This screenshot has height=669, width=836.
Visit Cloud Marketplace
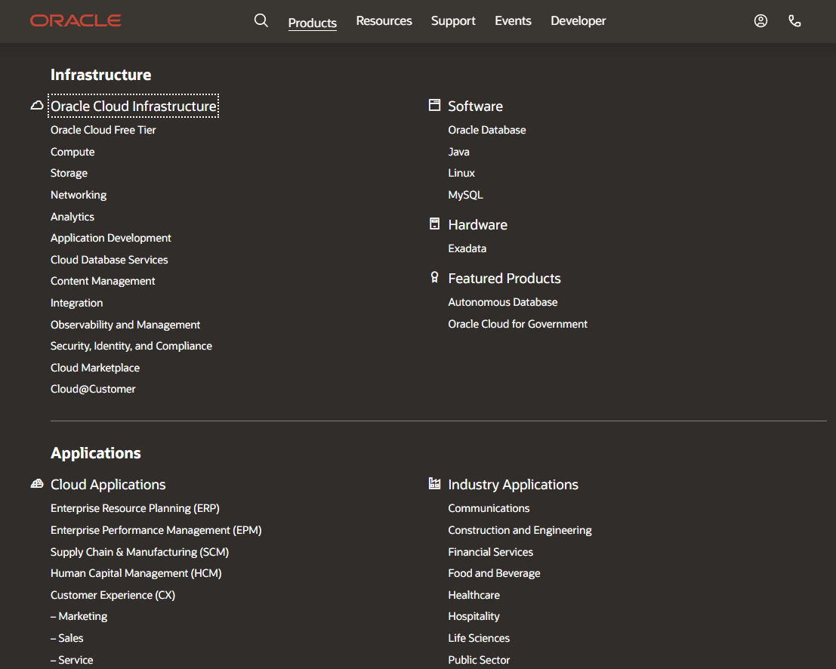(95, 368)
